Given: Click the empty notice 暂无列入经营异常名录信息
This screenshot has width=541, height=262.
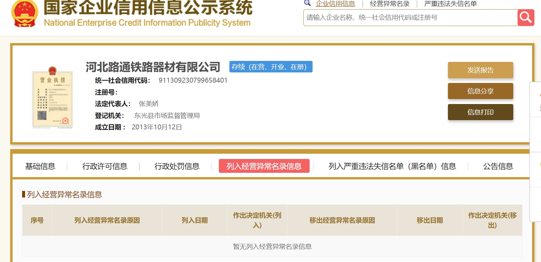Looking at the screenshot, I should click(272, 247).
